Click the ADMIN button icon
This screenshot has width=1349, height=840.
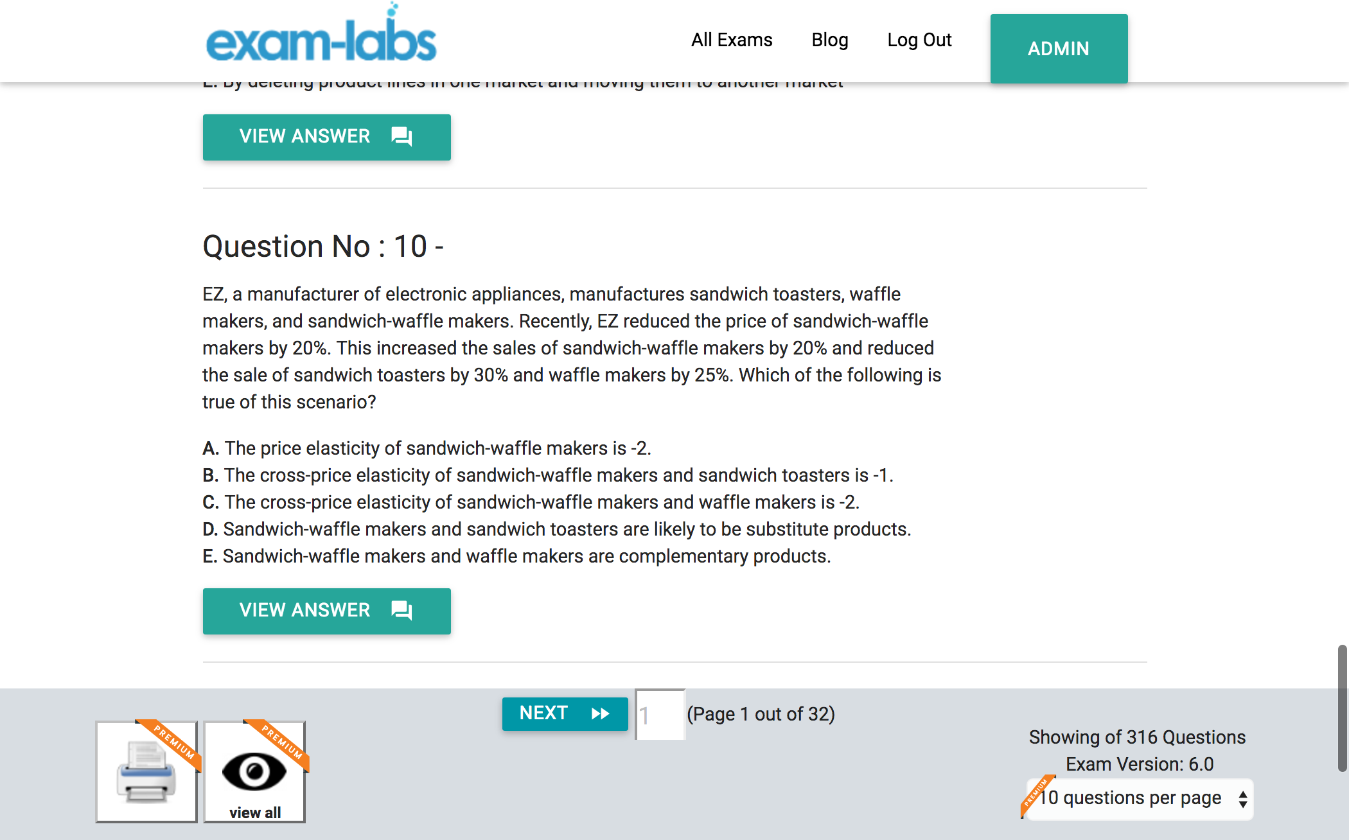(1058, 48)
